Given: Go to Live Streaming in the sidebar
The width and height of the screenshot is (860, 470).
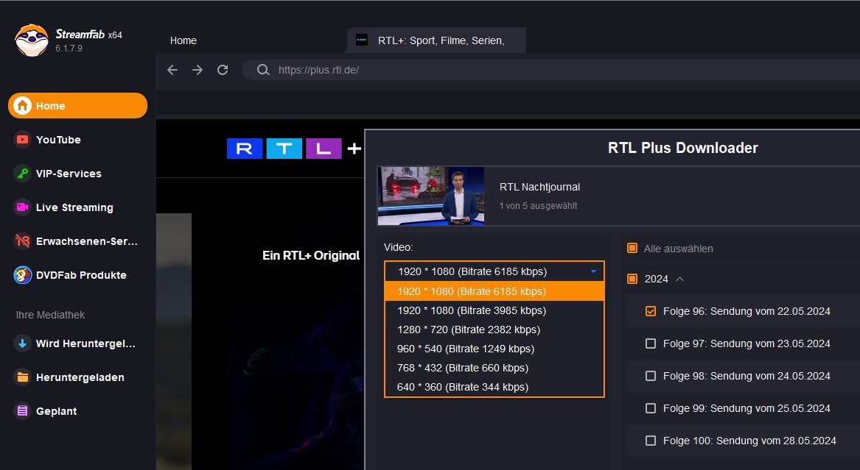Looking at the screenshot, I should (74, 207).
